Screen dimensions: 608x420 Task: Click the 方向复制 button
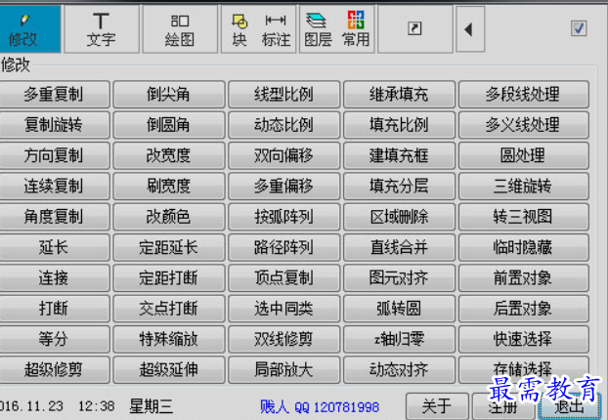coord(54,155)
